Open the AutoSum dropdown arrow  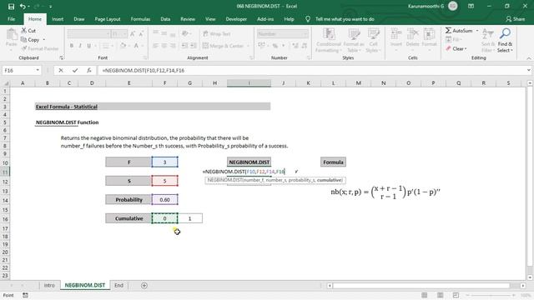[477, 31]
